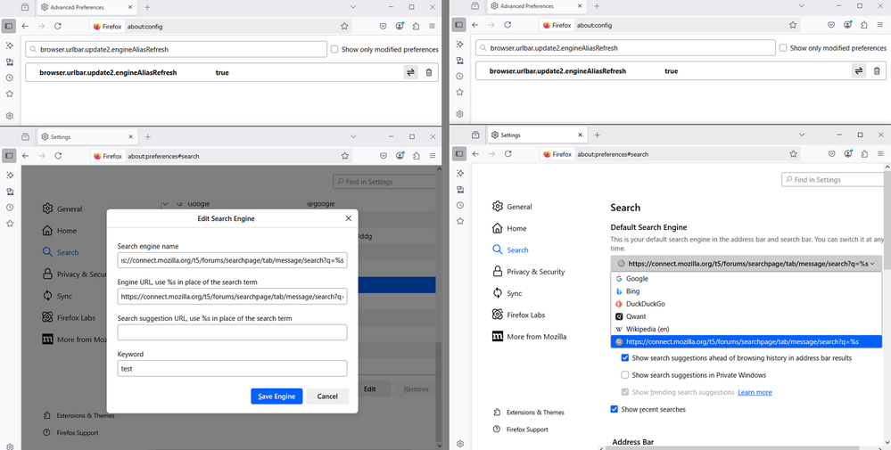Open hamburger menu in bottom-left Settings window
The image size is (891, 450).
pyautogui.click(x=433, y=155)
